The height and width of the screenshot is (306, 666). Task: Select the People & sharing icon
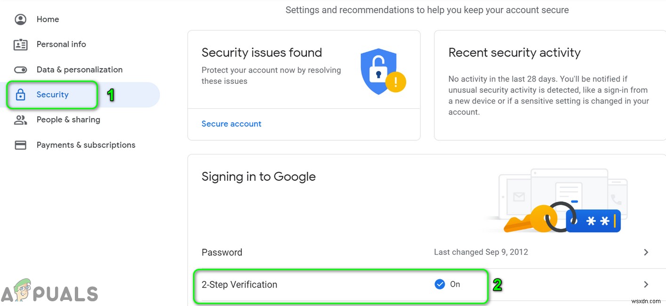pyautogui.click(x=20, y=120)
